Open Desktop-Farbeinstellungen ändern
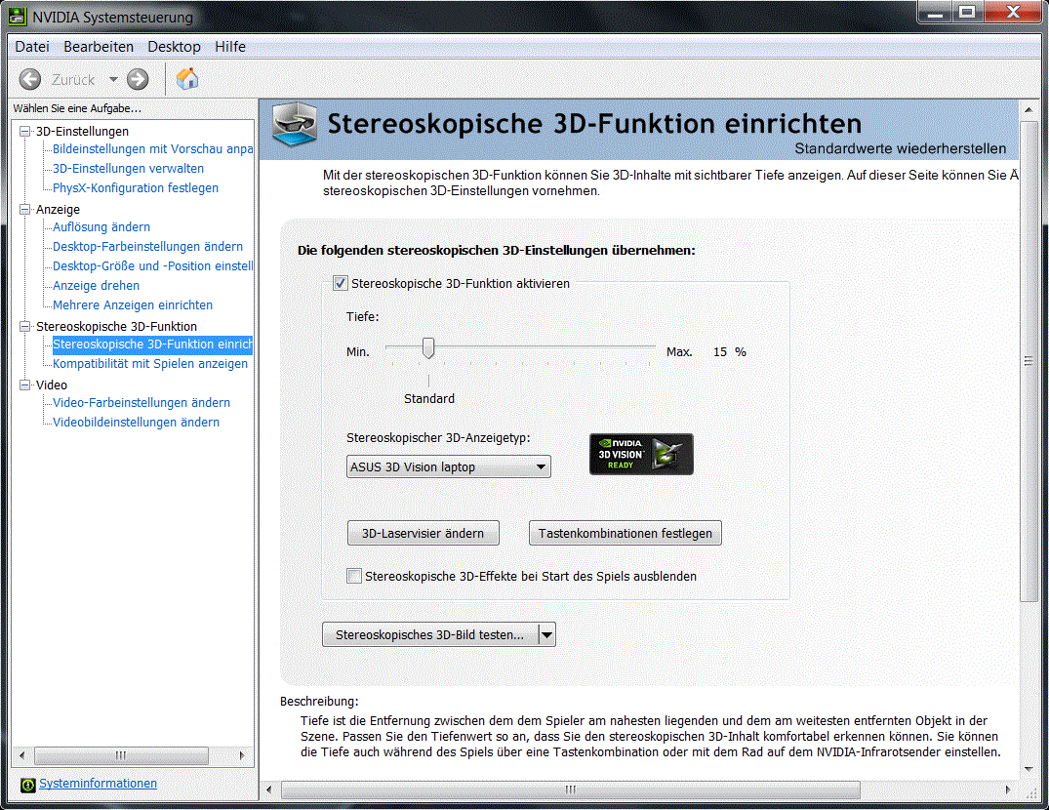1049x810 pixels. [148, 246]
